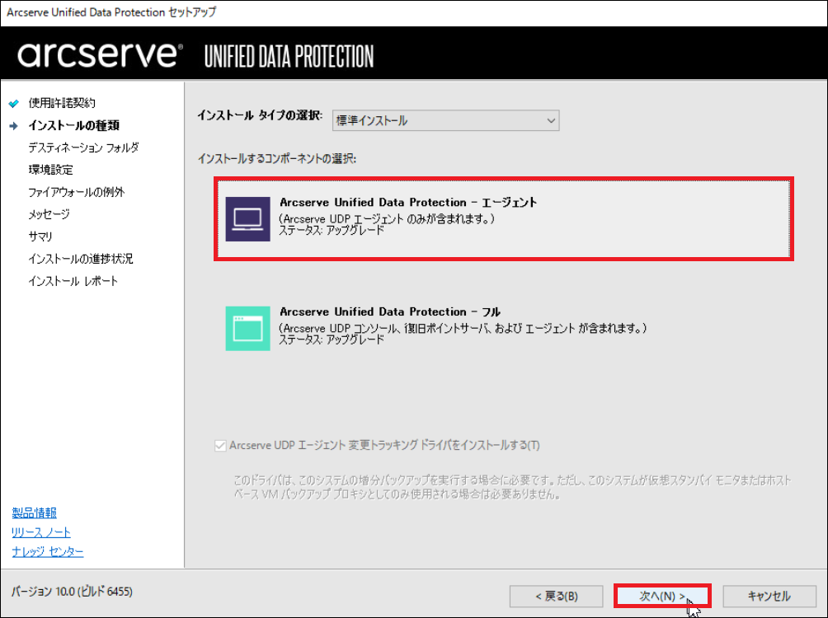
Task: Select the メッセージ step
Action: (x=49, y=214)
